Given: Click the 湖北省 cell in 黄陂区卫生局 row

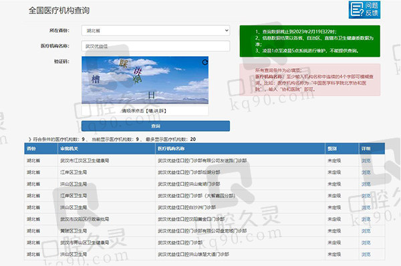Looking at the screenshot, I should [x=41, y=231].
